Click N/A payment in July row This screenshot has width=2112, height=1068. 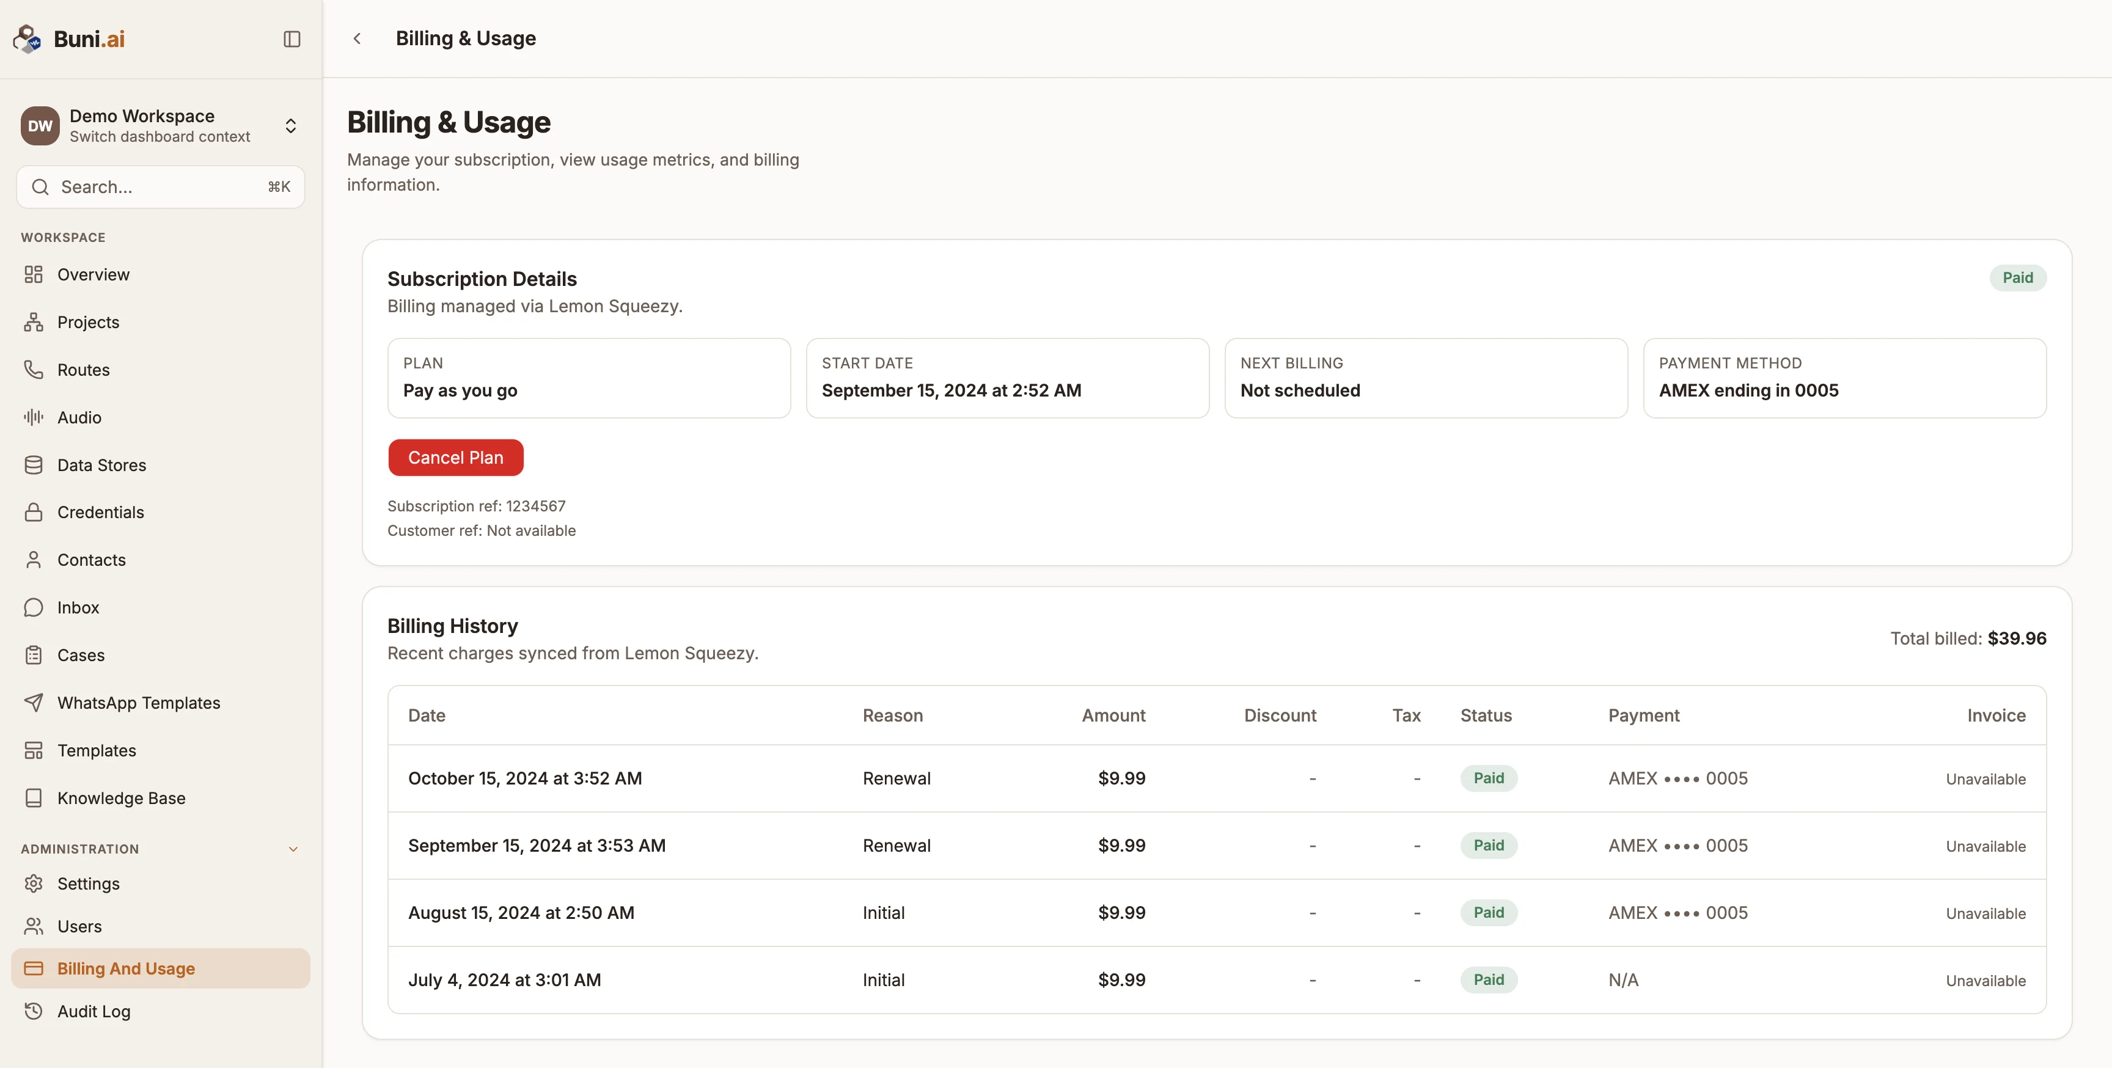pyautogui.click(x=1623, y=979)
